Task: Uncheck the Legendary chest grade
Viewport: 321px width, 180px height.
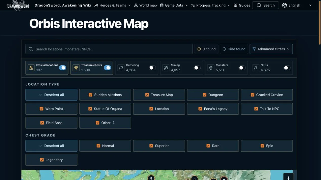Action: 42,160
